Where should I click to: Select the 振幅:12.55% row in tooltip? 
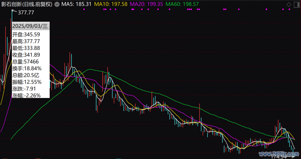31,82
